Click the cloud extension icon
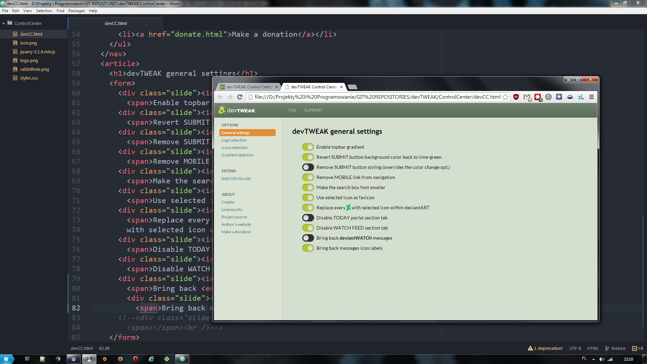The height and width of the screenshot is (364, 647). coord(570,97)
